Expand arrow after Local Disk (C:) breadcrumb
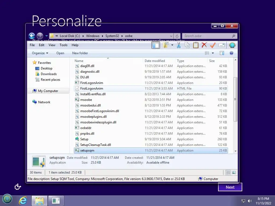 [x=83, y=36]
